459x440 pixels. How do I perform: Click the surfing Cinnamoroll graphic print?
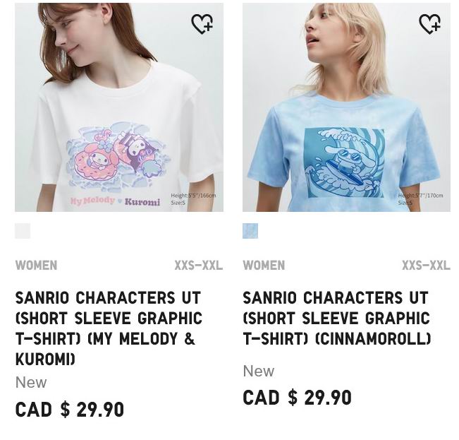click(344, 163)
